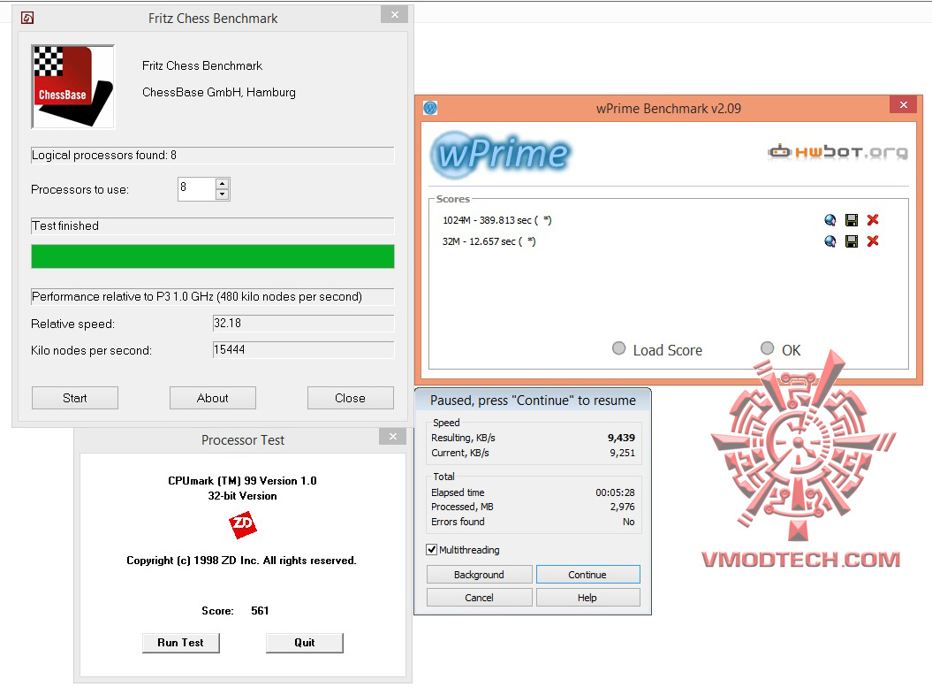
Task: Save the 1024M score with floppy icon
Action: [x=851, y=220]
